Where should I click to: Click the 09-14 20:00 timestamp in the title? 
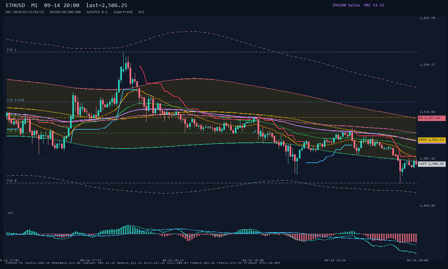pyautogui.click(x=62, y=5)
